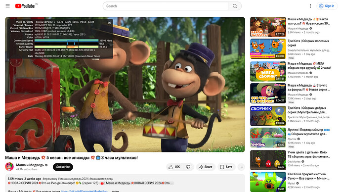Viewport: 341px width, 192px height.
Task: Expand description with ...more
Action: [x=115, y=191]
